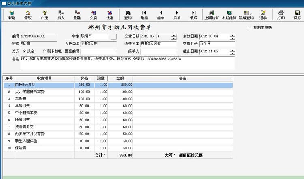Image resolution: width=304 pixels, height=179 pixels.
Task: Click the 金额 column header
Action: 120,78
